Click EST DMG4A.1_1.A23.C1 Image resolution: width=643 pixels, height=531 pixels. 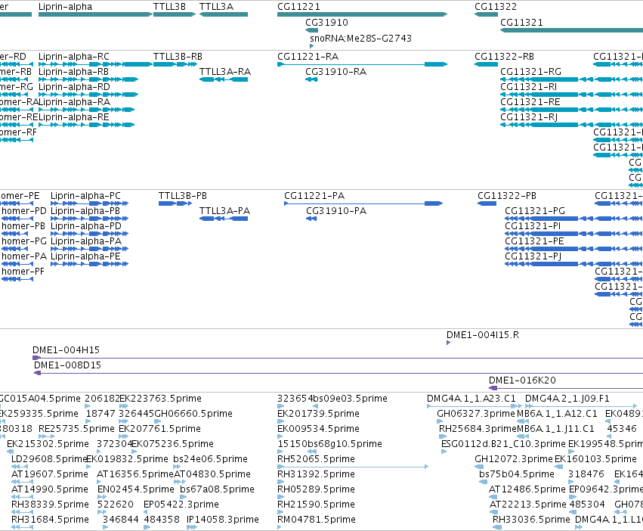(471, 399)
